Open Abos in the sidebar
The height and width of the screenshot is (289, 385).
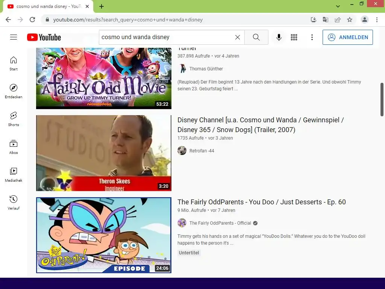pos(14,147)
